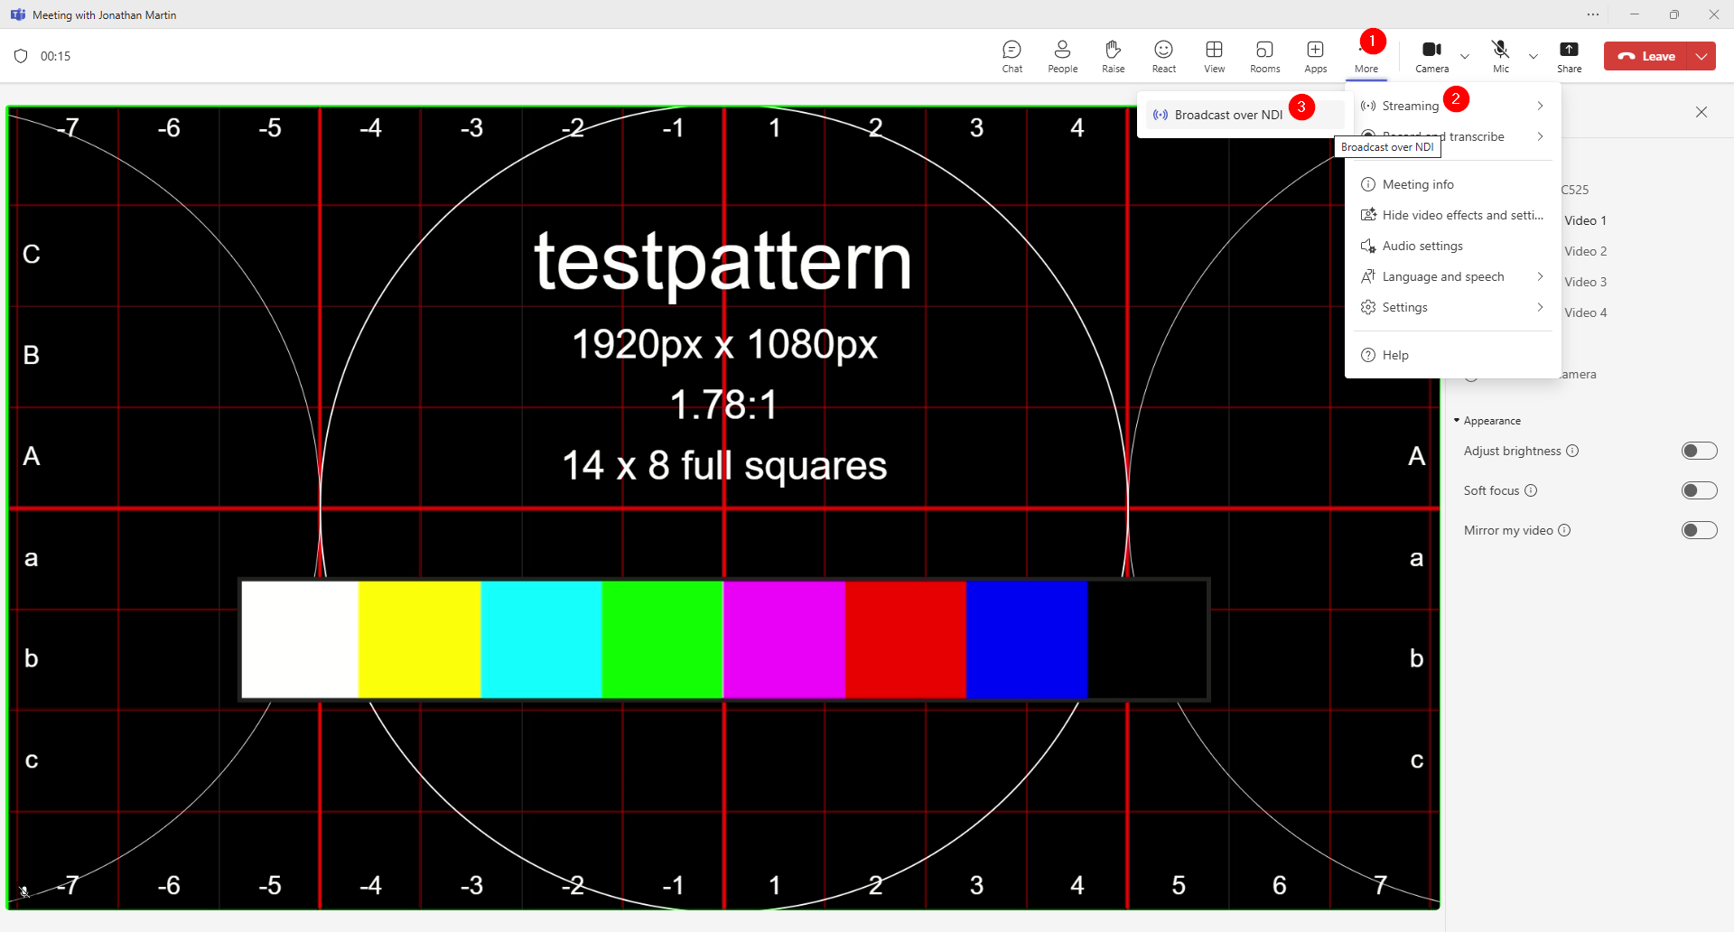Click Adjust brightness info icon
This screenshot has height=932, width=1734.
click(x=1572, y=451)
